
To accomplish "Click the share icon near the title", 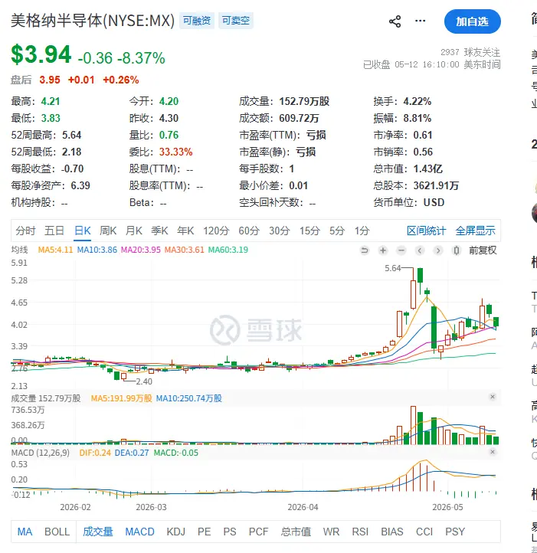I will coord(395,21).
